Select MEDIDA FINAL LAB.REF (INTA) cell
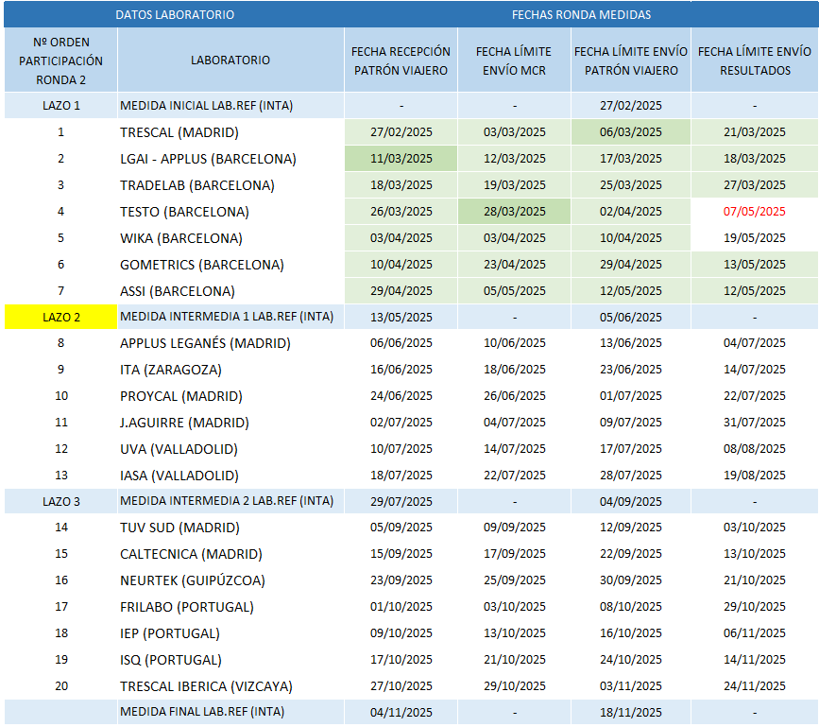 (230, 712)
